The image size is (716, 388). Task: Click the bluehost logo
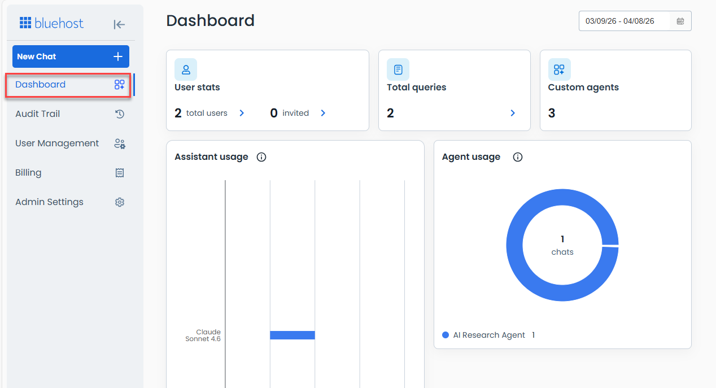(51, 23)
